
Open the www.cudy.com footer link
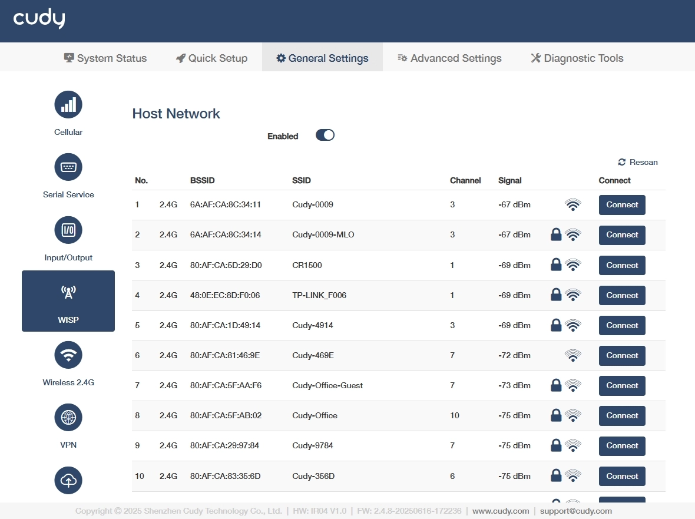(x=501, y=511)
